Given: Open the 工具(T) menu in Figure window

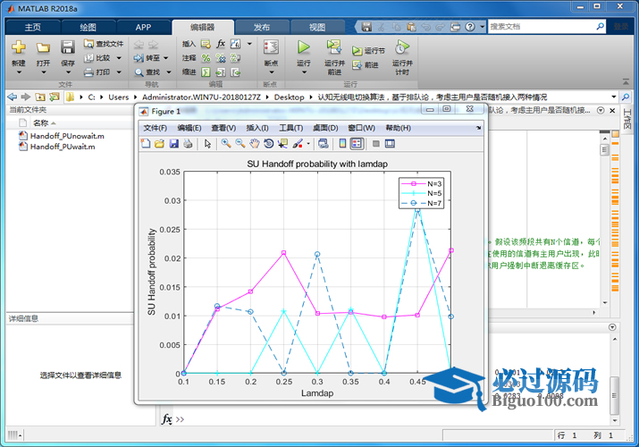Looking at the screenshot, I should pyautogui.click(x=290, y=128).
